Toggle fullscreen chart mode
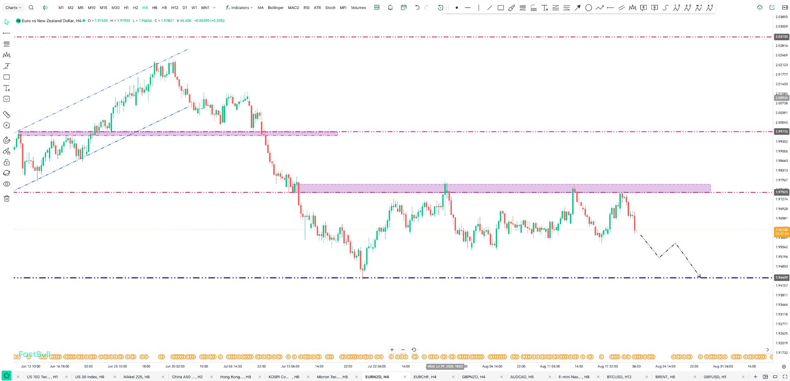 (785, 376)
